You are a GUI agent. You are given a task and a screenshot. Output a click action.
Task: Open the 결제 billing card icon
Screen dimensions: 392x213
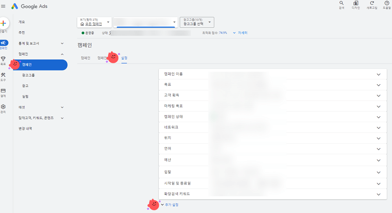tap(3, 91)
